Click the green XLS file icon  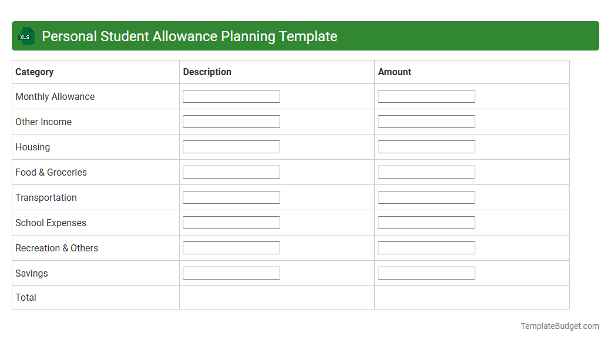pyautogui.click(x=26, y=36)
